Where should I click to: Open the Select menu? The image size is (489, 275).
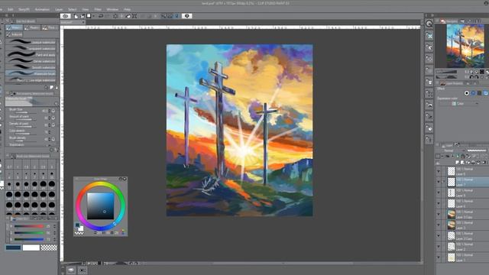click(x=73, y=9)
